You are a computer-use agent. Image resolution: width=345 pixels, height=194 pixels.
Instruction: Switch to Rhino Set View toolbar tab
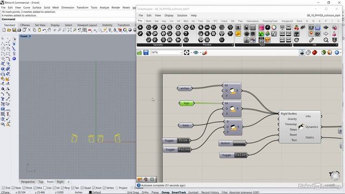[40, 25]
